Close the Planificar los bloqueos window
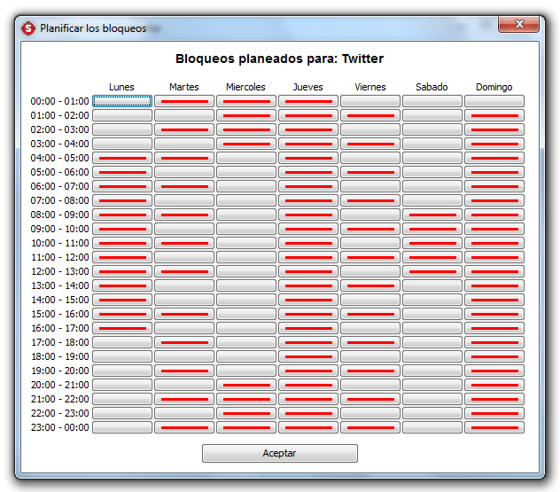 tap(518, 24)
